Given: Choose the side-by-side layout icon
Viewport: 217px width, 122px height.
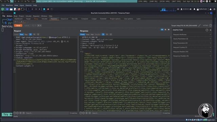Looking at the screenshot, I should pyautogui.click(x=162, y=29).
